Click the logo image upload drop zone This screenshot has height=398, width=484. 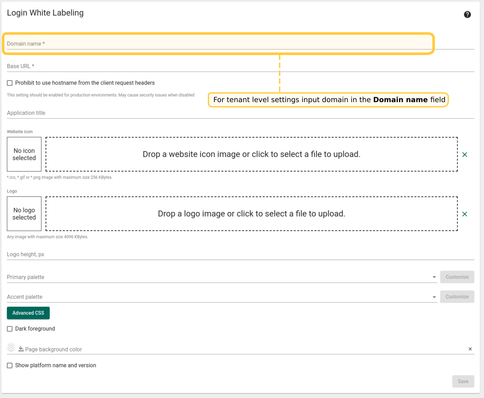pos(252,214)
